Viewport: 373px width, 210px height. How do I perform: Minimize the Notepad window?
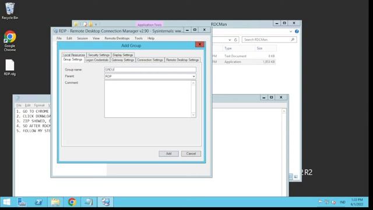coord(263,97)
